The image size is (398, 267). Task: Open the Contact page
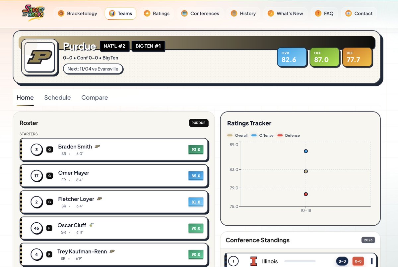359,14
